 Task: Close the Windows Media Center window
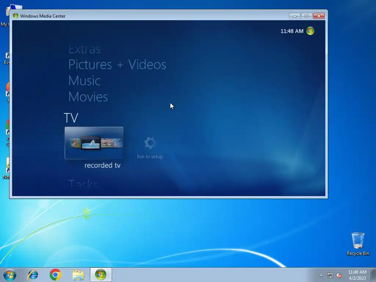(x=319, y=16)
